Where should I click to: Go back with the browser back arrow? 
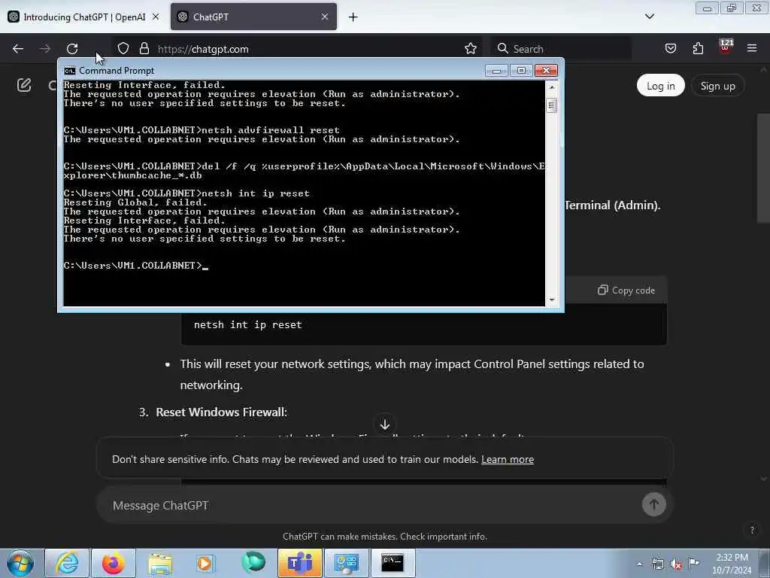click(x=18, y=49)
